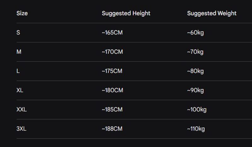Click the ~175CM height value
252x147 pixels.
tap(112, 71)
